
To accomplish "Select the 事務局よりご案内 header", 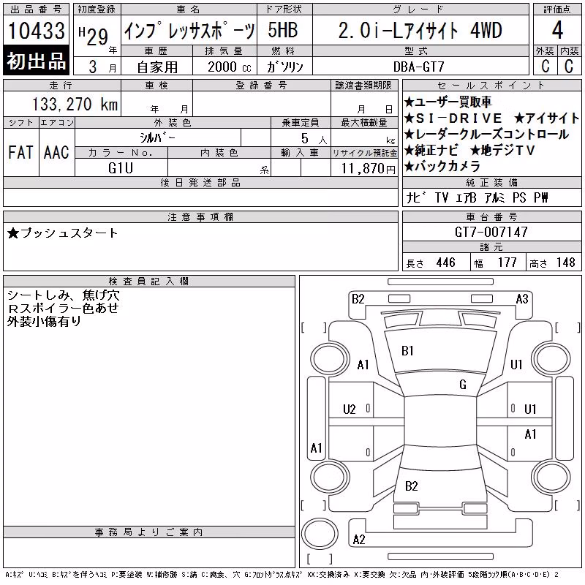I will point(148,532).
